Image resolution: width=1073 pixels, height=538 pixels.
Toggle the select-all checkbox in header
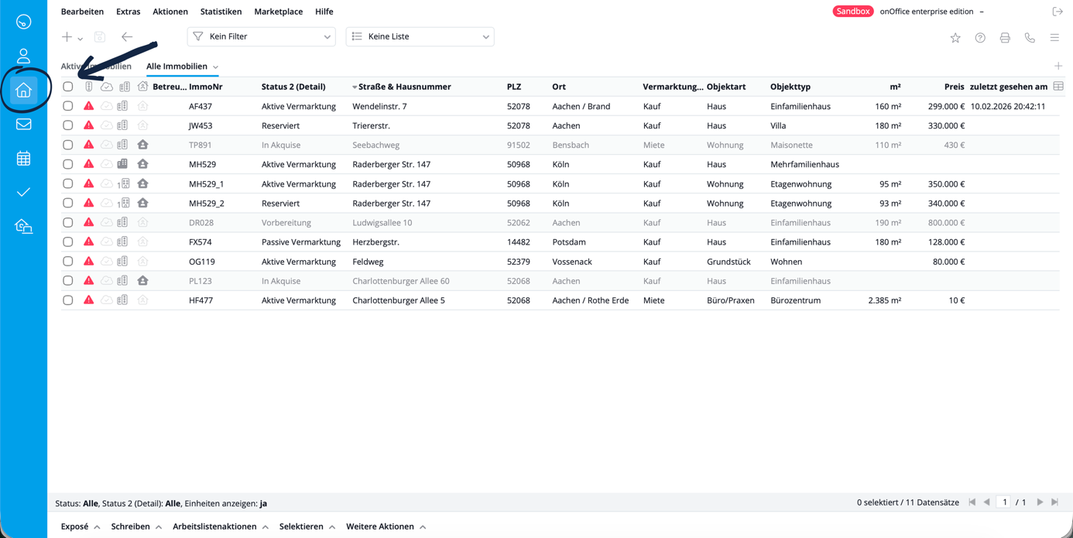pos(68,87)
